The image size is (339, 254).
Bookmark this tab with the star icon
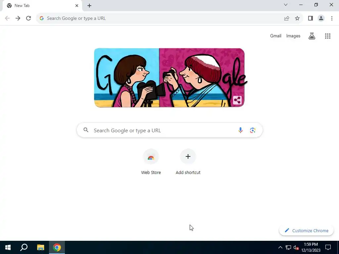coord(297,19)
